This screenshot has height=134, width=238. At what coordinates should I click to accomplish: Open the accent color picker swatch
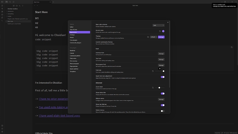163,31
